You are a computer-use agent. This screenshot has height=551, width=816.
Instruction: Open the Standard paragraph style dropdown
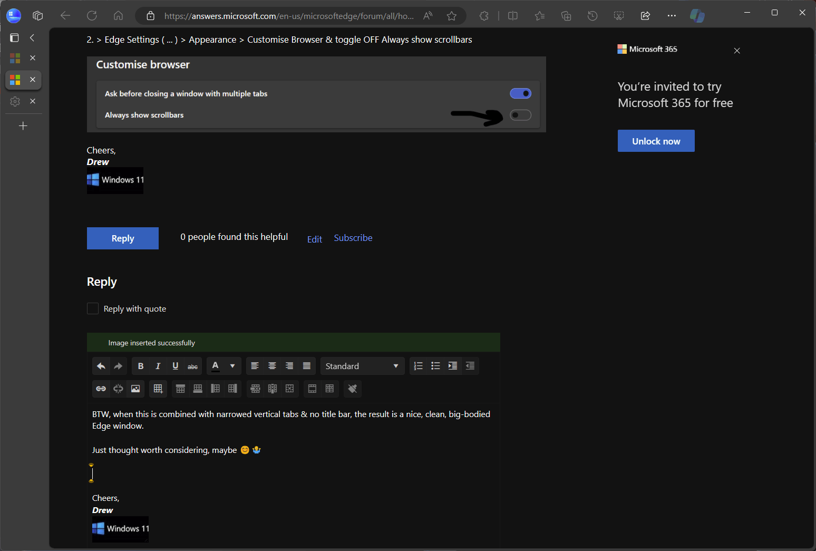[363, 366]
